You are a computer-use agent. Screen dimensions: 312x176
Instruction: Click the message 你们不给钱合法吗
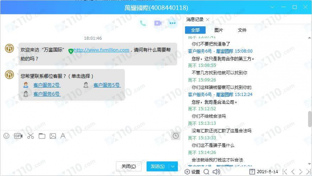(209, 116)
